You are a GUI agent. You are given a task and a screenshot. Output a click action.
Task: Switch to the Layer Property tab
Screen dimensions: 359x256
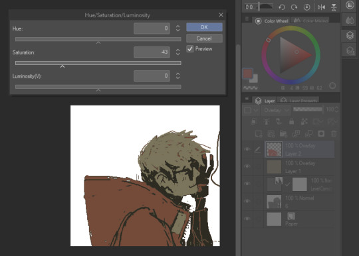pyautogui.click(x=299, y=101)
